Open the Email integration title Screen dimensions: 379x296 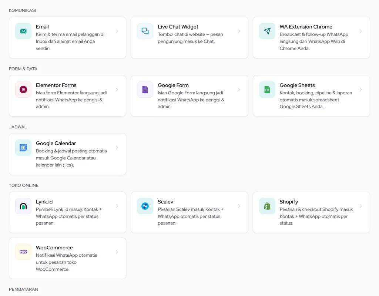(42, 27)
